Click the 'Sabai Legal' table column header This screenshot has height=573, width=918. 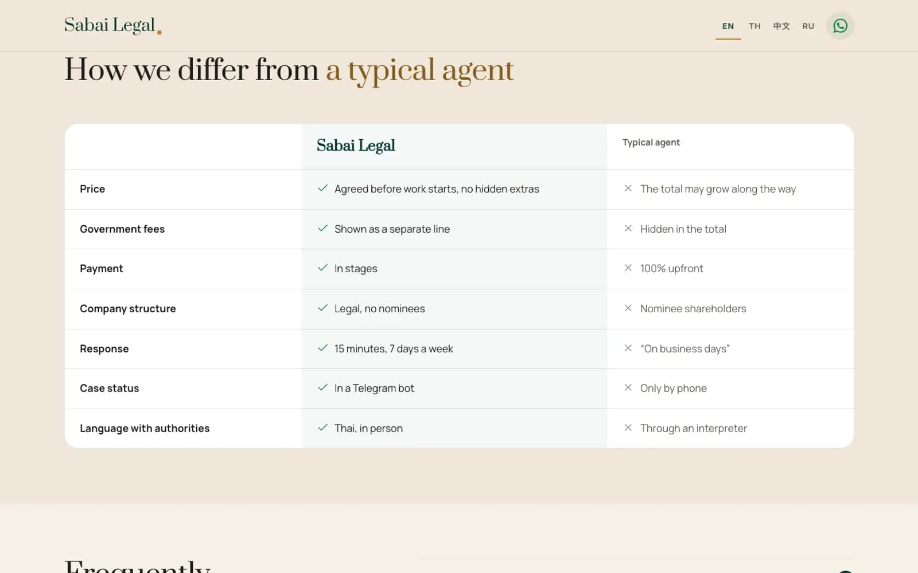356,146
